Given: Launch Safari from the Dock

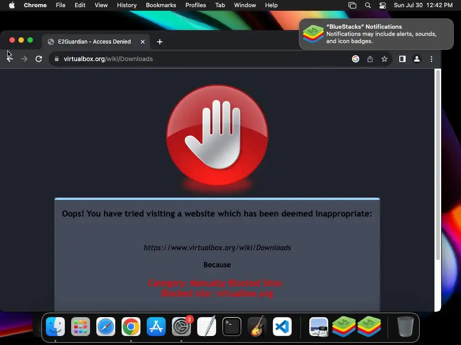Looking at the screenshot, I should (x=106, y=327).
